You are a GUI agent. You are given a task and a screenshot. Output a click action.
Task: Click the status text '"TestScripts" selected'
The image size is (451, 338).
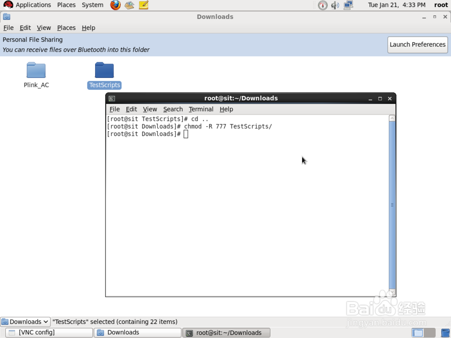coord(83,322)
